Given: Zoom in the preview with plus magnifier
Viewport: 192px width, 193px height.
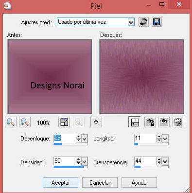Looking at the screenshot, I should point(25,122).
